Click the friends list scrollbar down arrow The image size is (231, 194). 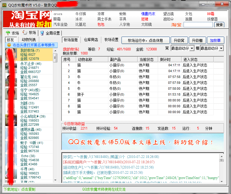click(x=55, y=181)
